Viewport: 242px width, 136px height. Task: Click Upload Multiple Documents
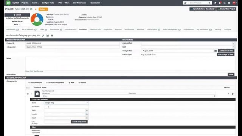[17, 18]
